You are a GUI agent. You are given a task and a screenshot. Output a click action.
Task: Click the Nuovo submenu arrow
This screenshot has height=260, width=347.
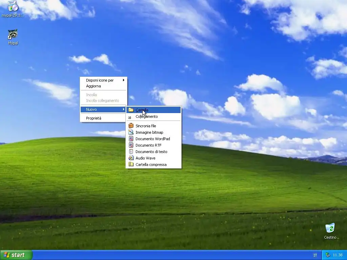pos(124,109)
